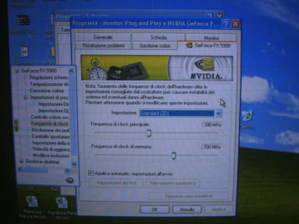Switch to the Scheda tab
The image size is (299, 224).
click(158, 37)
